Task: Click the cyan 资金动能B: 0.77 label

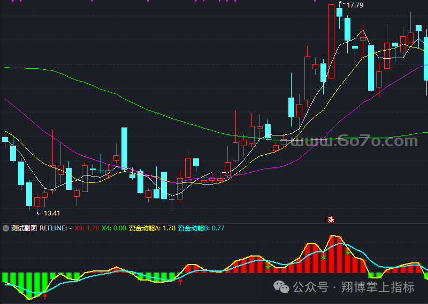Action: [x=201, y=228]
